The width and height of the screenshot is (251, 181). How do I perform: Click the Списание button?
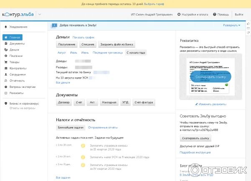88,44
